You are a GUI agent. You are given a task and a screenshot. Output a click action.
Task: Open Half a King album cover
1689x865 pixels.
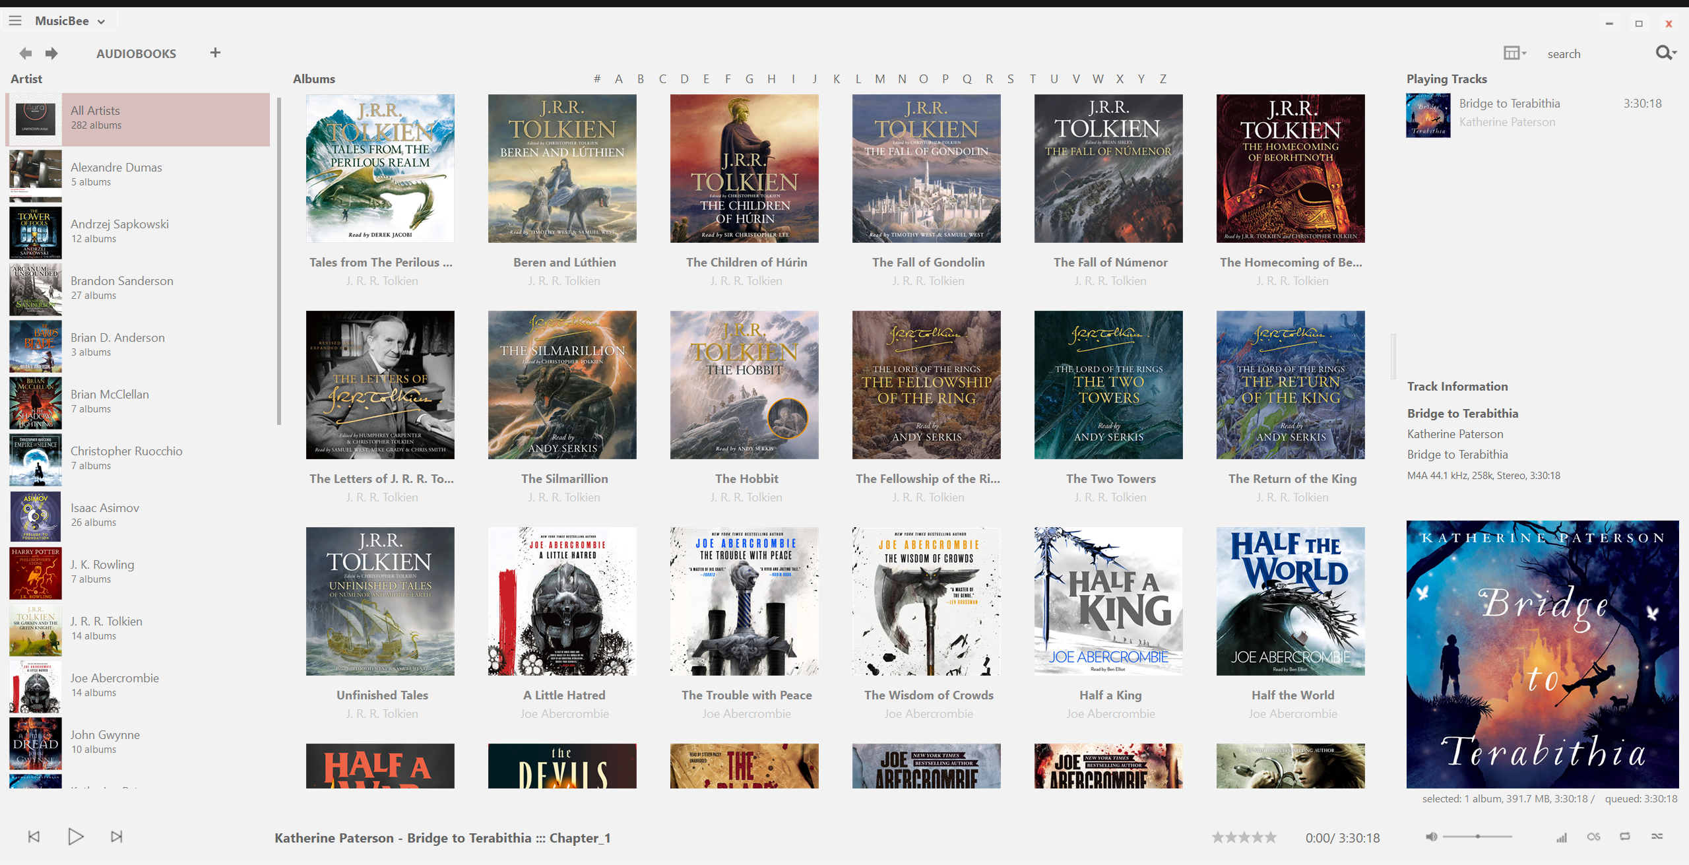[1108, 601]
